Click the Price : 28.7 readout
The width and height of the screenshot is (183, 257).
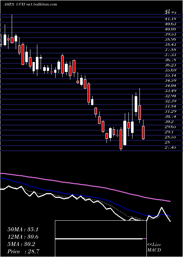24,251
